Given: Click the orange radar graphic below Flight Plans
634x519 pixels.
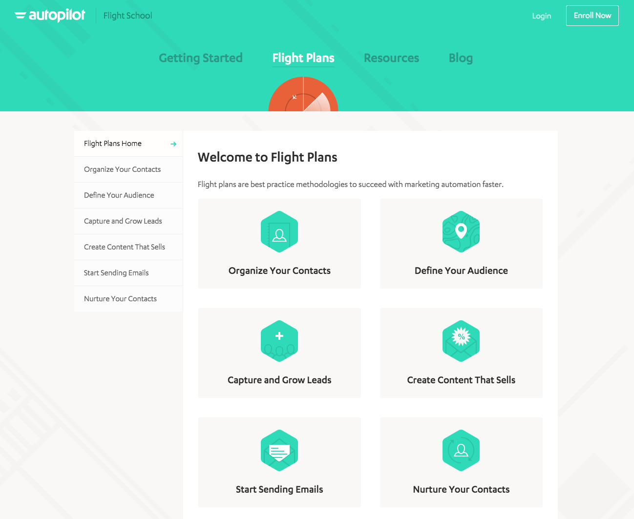Looking at the screenshot, I should click(303, 95).
